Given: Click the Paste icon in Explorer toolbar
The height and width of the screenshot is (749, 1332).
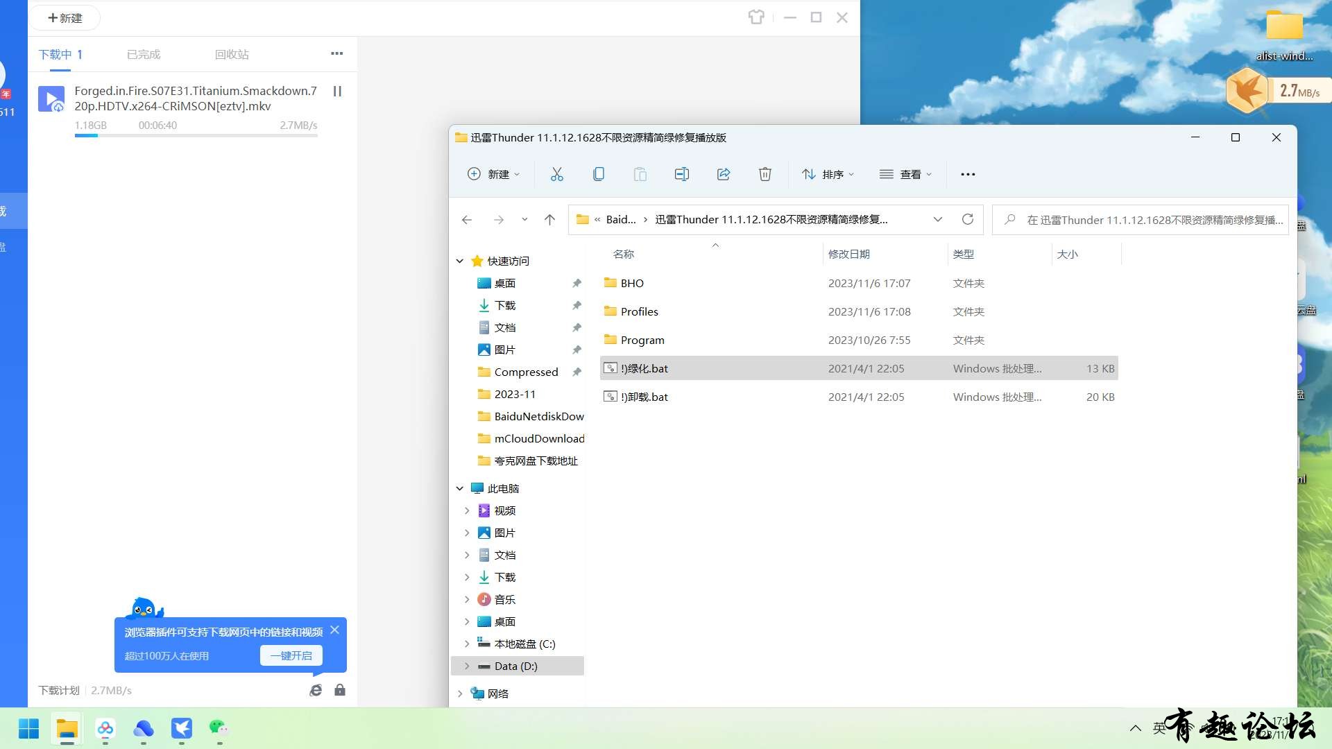Looking at the screenshot, I should [640, 174].
